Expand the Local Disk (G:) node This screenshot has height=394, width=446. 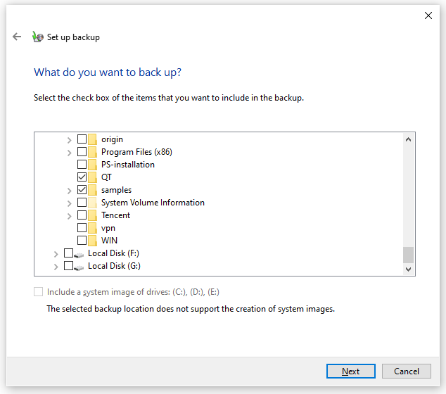click(x=56, y=267)
